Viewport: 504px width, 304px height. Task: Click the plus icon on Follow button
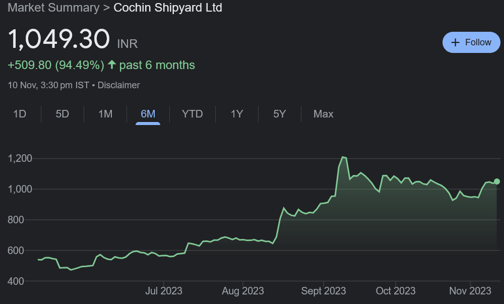click(456, 42)
